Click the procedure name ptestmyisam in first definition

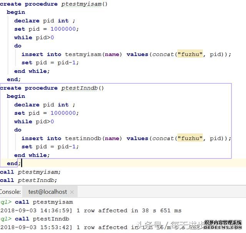point(82,4)
